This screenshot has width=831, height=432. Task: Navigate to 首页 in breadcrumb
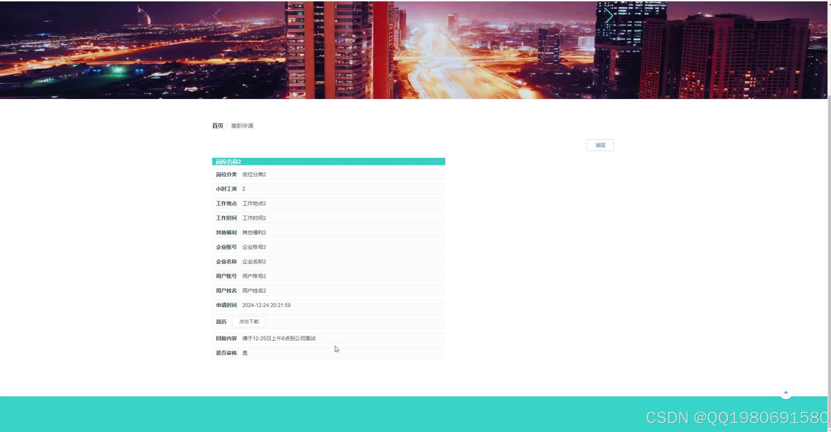pos(217,126)
